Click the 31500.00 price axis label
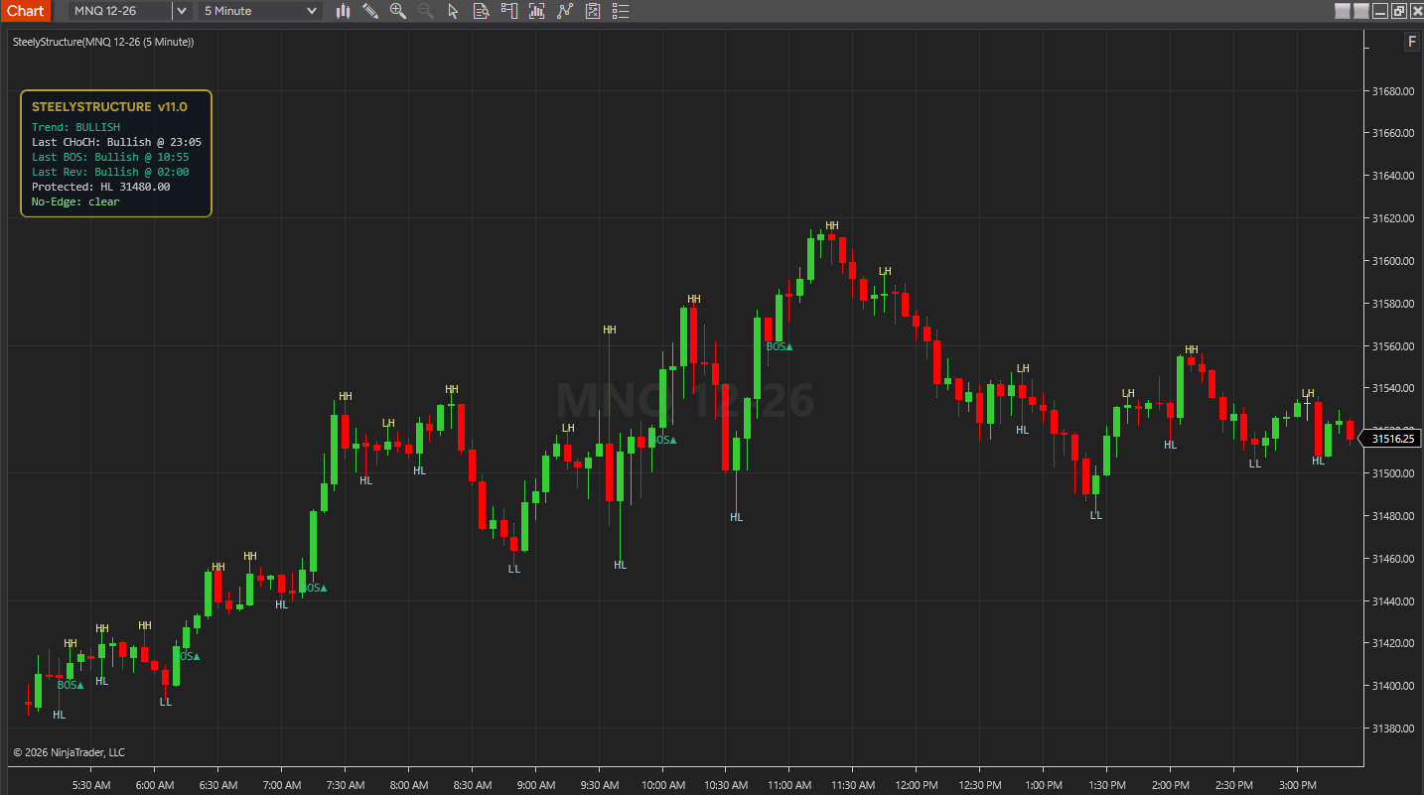 (x=1392, y=473)
